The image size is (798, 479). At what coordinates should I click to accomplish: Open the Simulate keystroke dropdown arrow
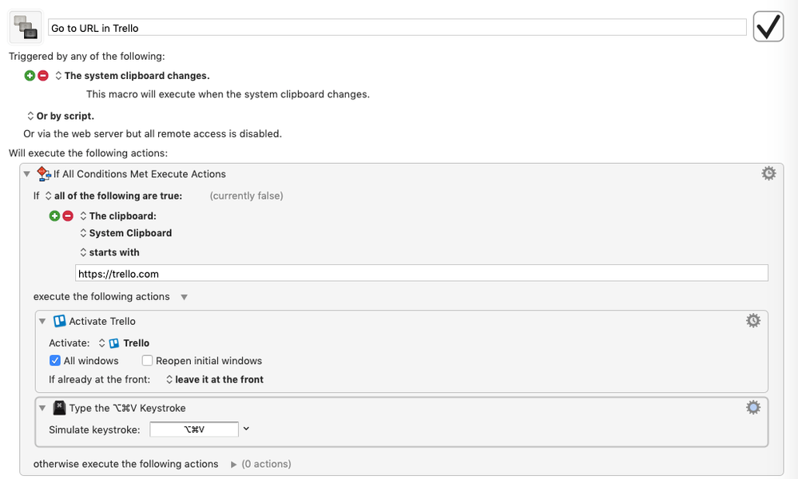[246, 429]
